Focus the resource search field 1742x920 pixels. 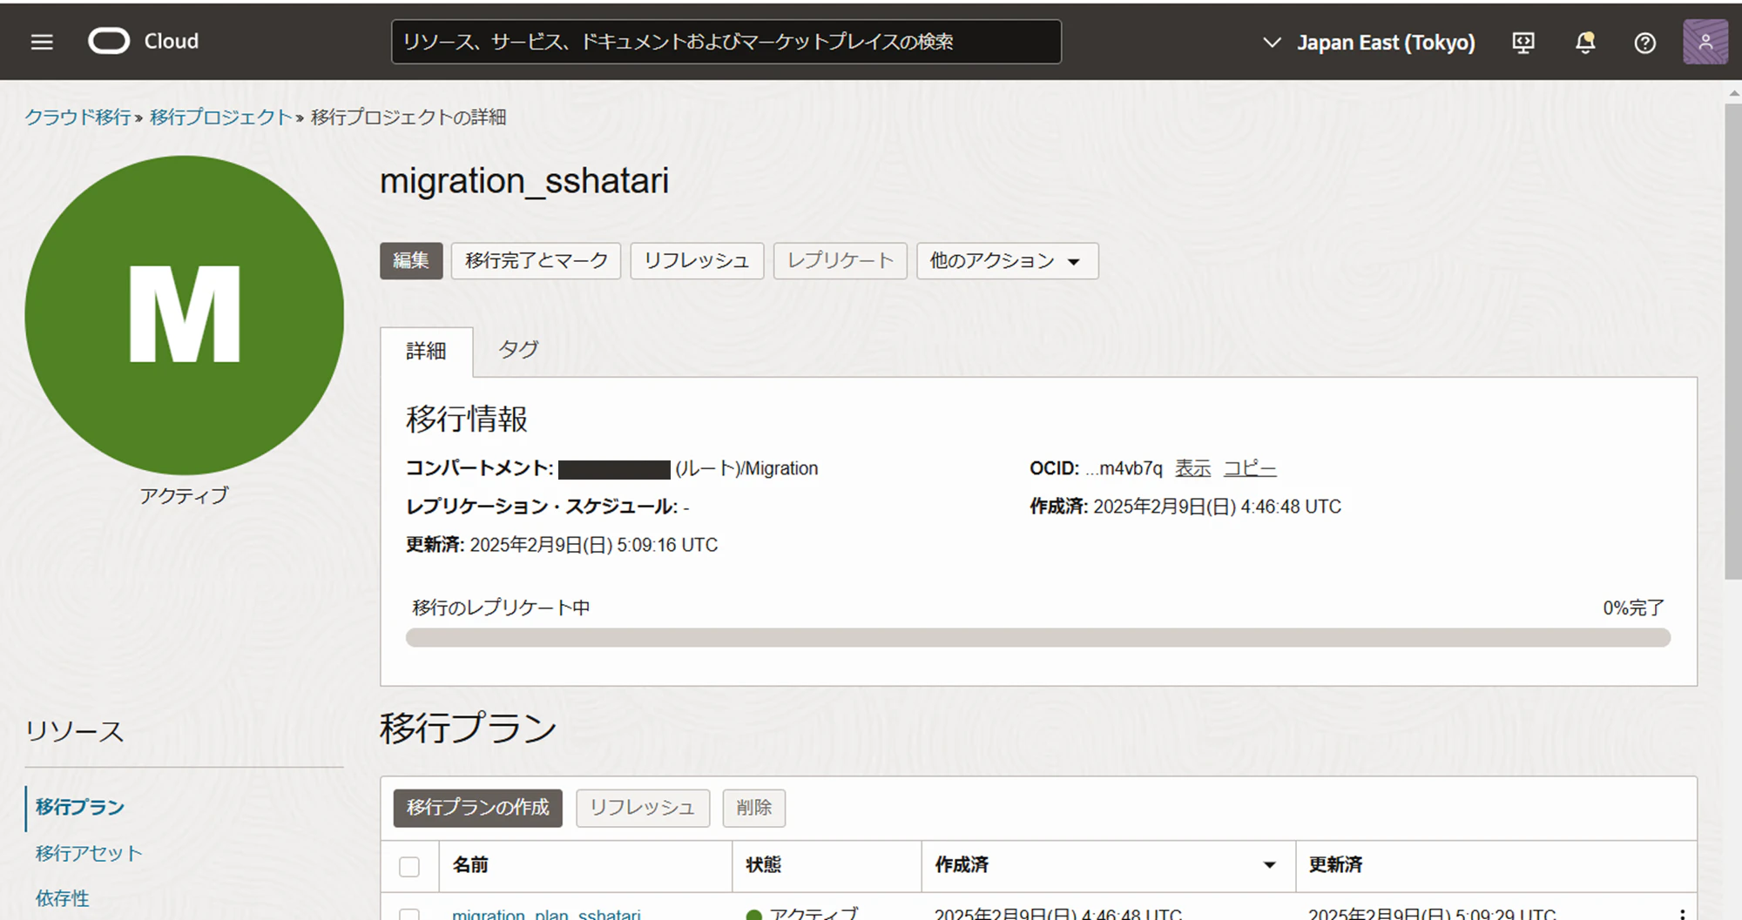coord(726,42)
